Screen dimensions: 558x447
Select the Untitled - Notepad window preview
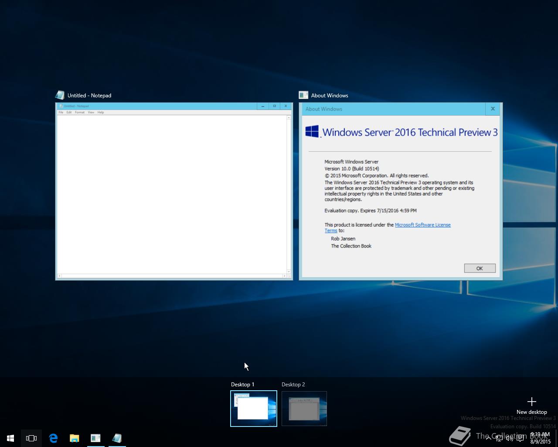tap(174, 191)
